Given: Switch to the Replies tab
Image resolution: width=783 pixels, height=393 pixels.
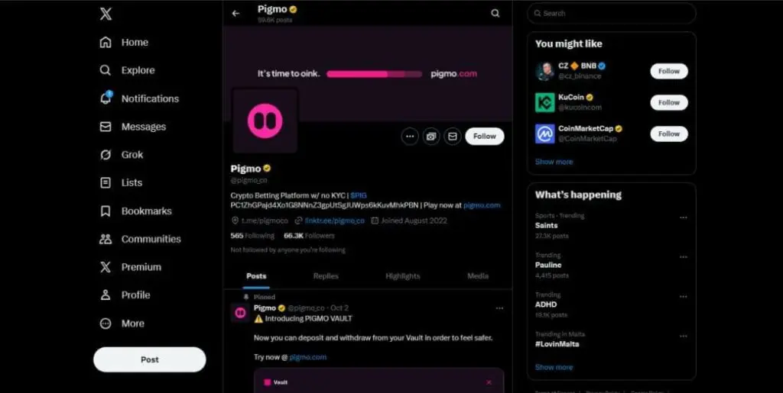Looking at the screenshot, I should [326, 276].
